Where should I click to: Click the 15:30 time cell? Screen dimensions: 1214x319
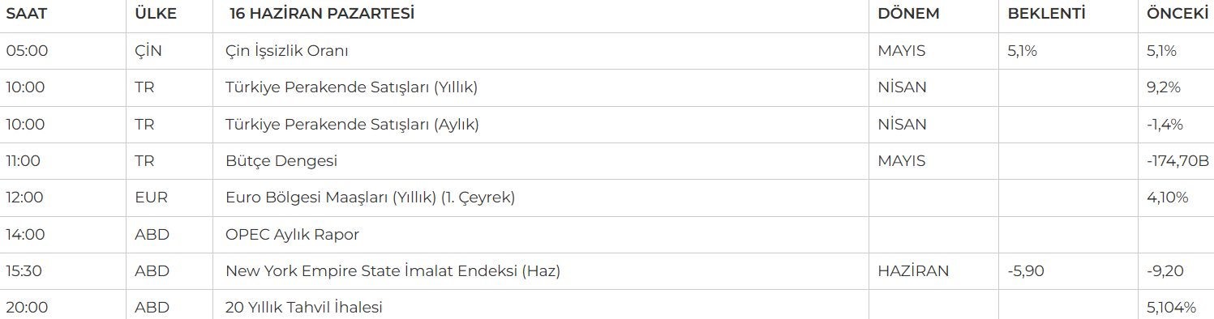[24, 271]
